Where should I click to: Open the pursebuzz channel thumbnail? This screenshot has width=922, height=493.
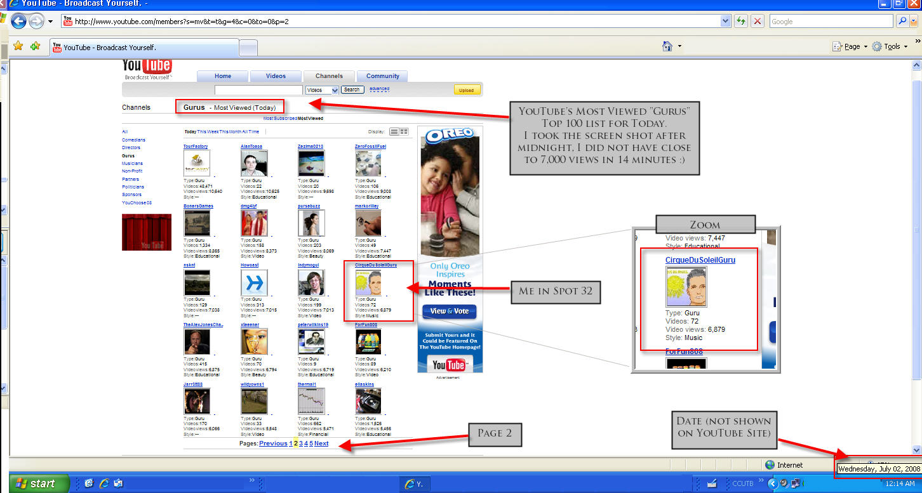pos(311,223)
